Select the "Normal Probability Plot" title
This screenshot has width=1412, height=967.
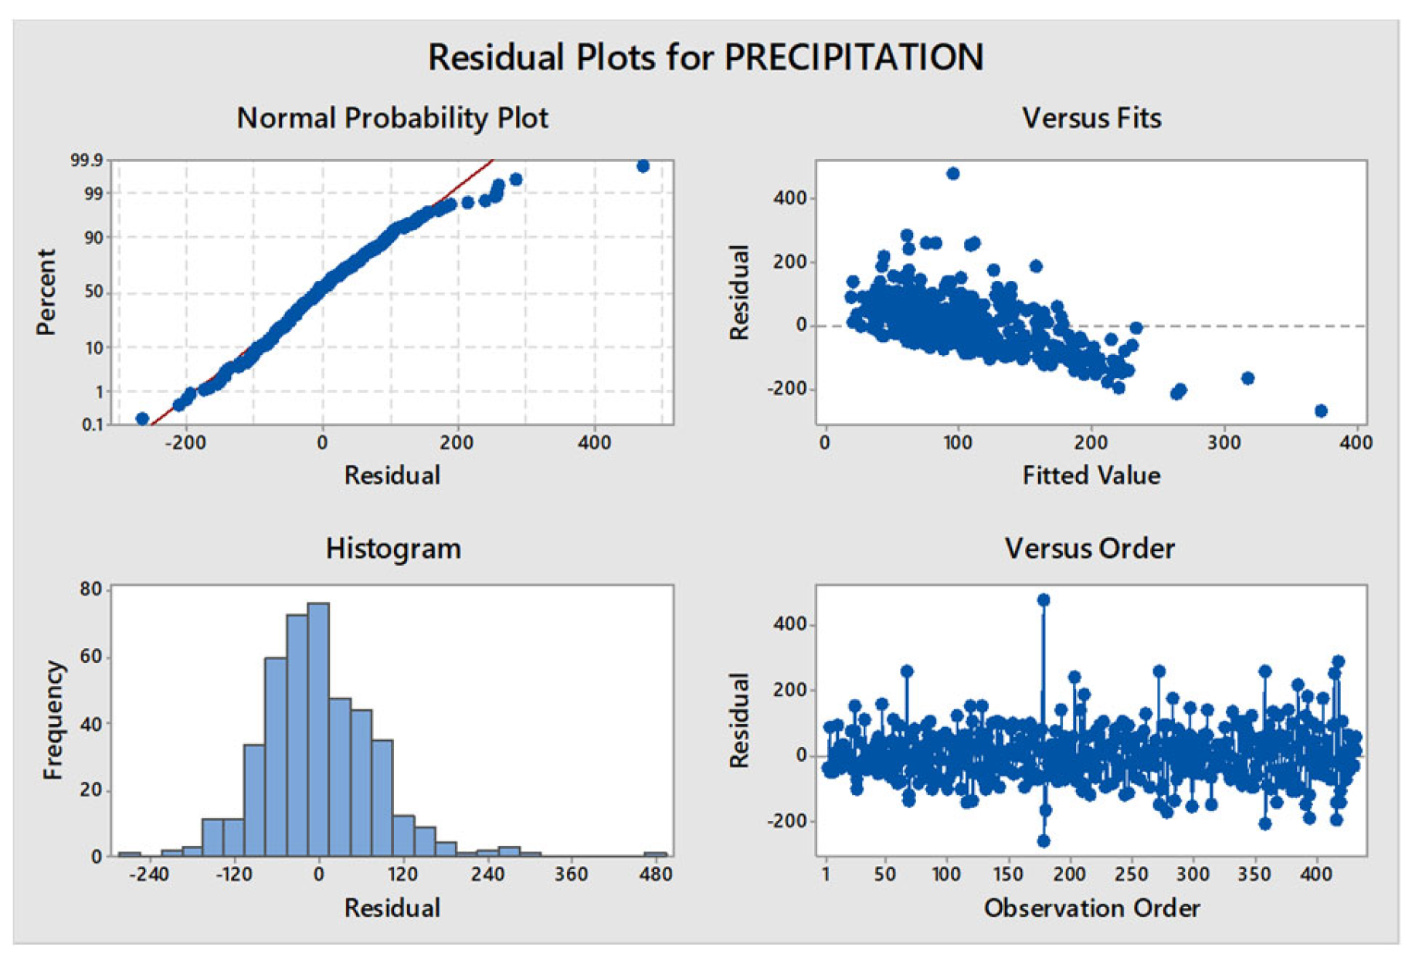point(392,118)
